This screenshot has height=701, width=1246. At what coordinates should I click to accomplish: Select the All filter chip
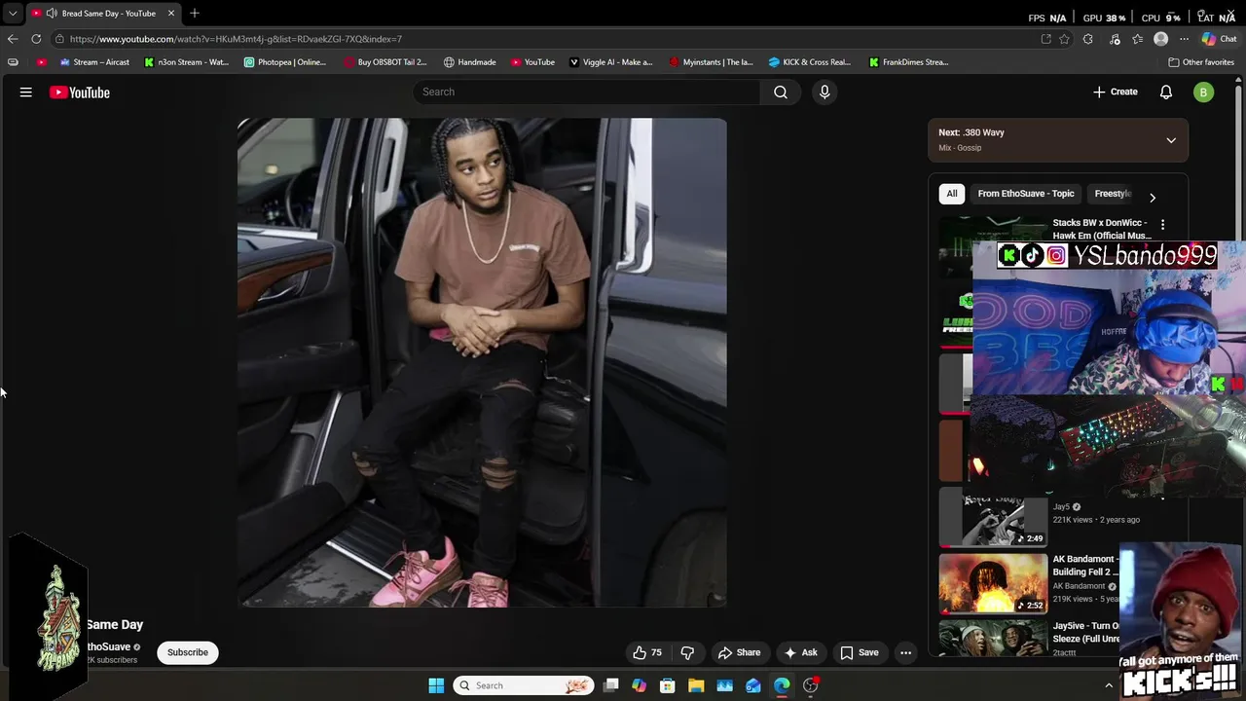[x=952, y=194]
